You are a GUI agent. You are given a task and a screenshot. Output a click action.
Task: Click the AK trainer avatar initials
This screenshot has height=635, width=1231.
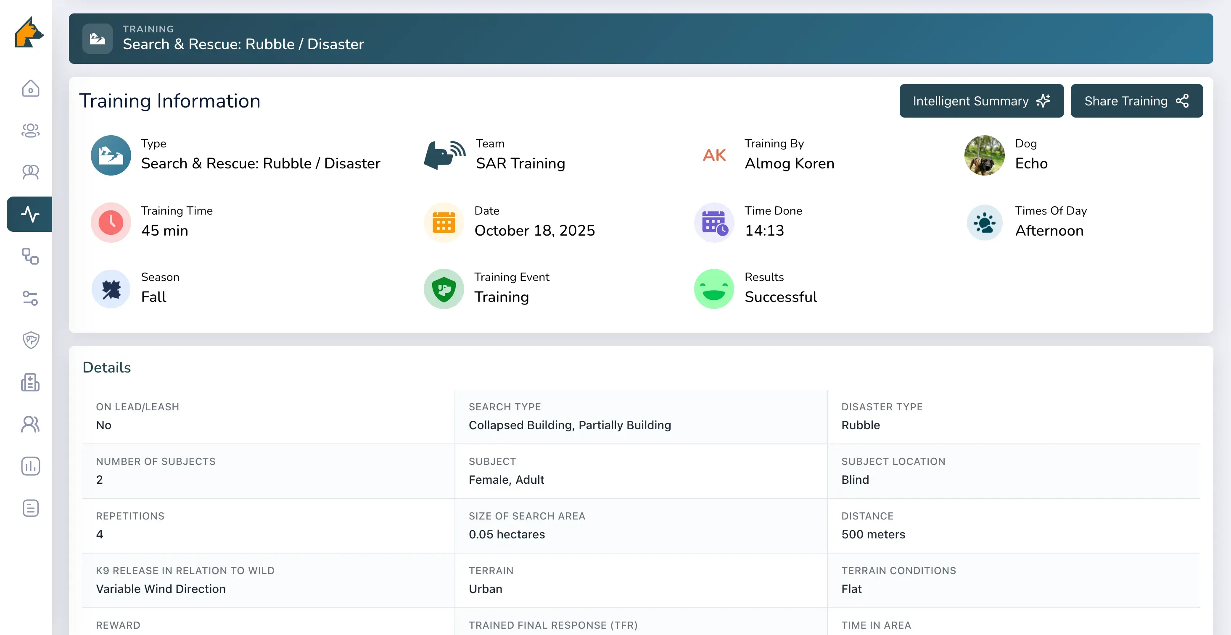coord(714,155)
